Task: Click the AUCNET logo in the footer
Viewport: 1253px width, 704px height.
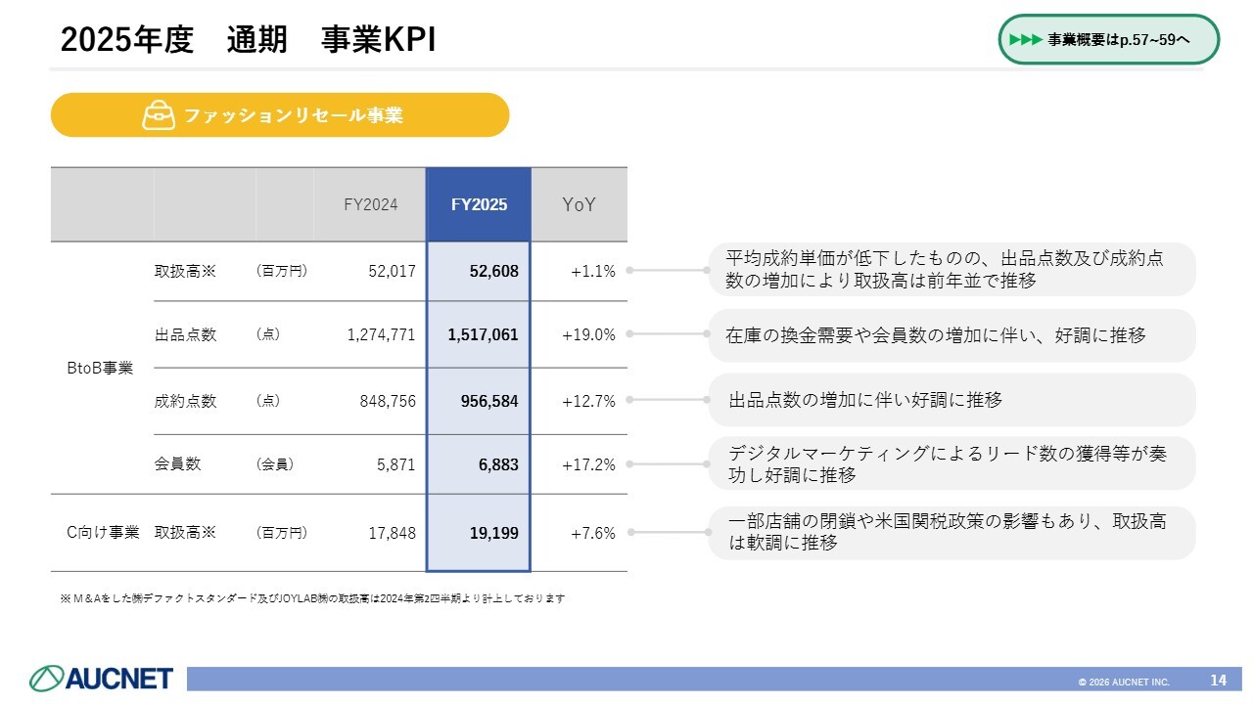Action: click(102, 679)
